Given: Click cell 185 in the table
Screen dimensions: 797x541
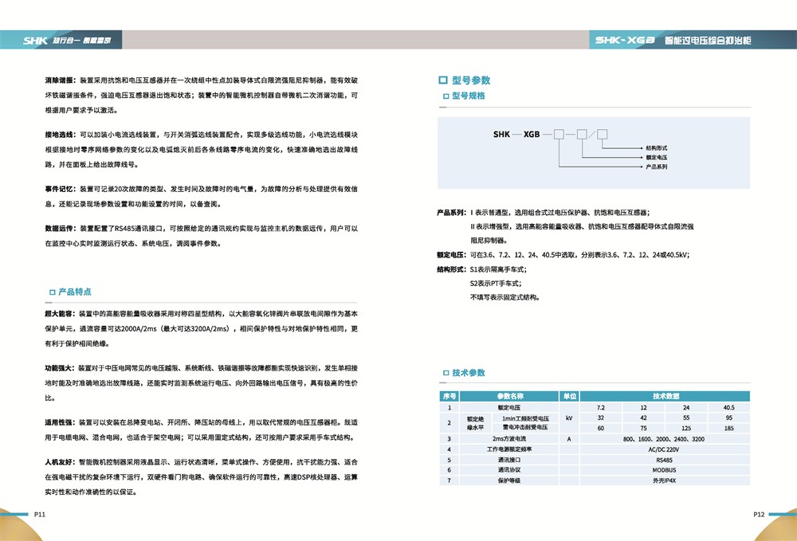Looking at the screenshot, I should [729, 428].
